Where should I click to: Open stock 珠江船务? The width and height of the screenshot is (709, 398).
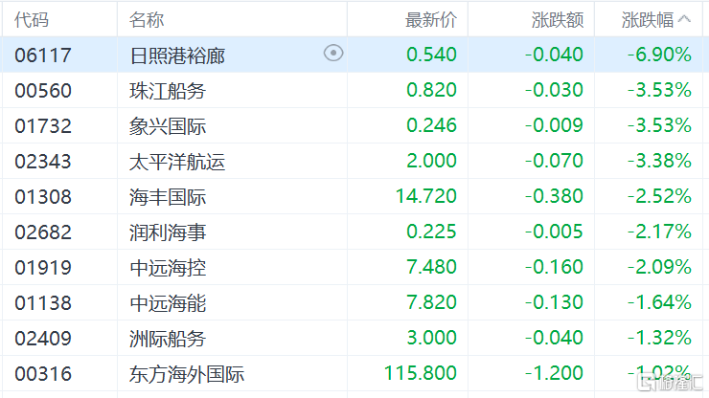pos(168,91)
